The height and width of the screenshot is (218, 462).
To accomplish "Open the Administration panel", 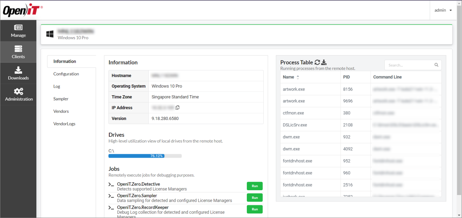I will (18, 94).
